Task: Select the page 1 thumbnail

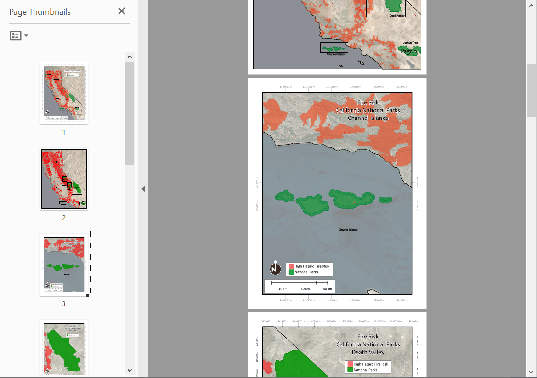Action: (64, 93)
